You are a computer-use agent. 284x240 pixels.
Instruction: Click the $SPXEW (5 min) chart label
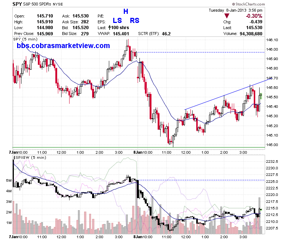[x=30, y=157]
